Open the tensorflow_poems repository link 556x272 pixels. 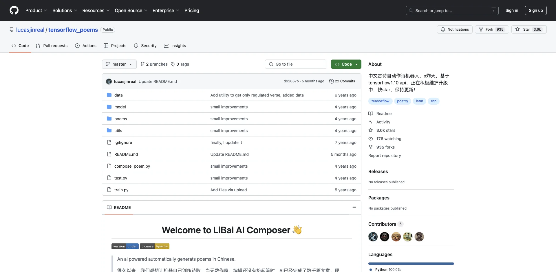pos(73,30)
